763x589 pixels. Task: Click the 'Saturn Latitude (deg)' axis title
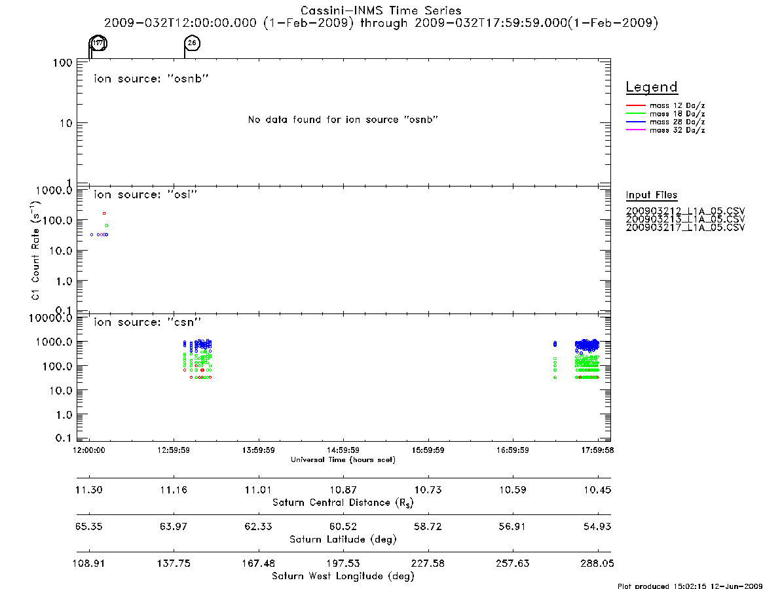pos(343,539)
